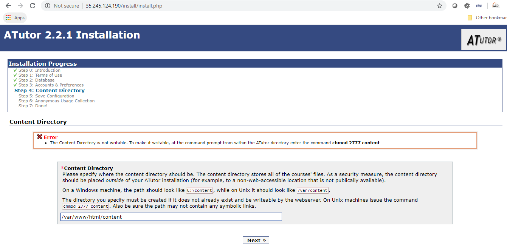Click the ATutor logo image
The image size is (507, 250).
tap(484, 40)
